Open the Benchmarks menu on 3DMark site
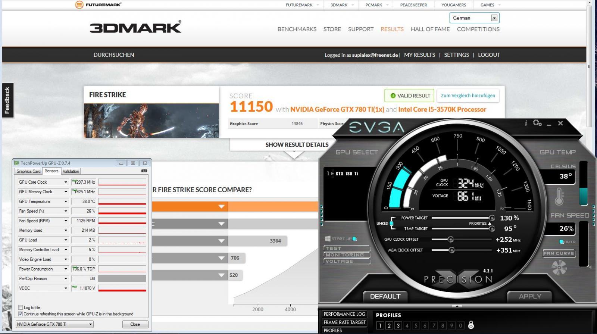Screen dimensions: 597x334 [x=297, y=29]
